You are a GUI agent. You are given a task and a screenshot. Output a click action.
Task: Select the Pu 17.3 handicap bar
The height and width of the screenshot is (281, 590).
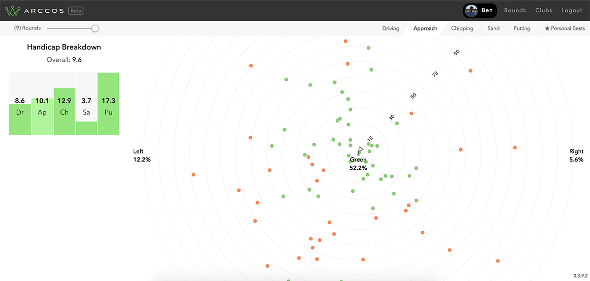pos(109,103)
